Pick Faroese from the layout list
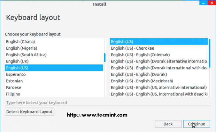The width and height of the screenshot is (216, 132). [54, 88]
